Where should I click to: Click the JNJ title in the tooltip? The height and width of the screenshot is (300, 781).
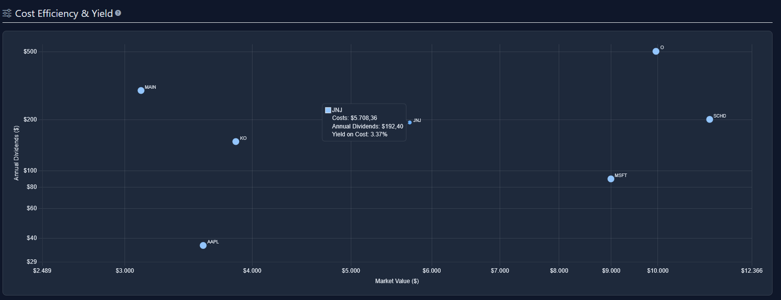(x=337, y=110)
